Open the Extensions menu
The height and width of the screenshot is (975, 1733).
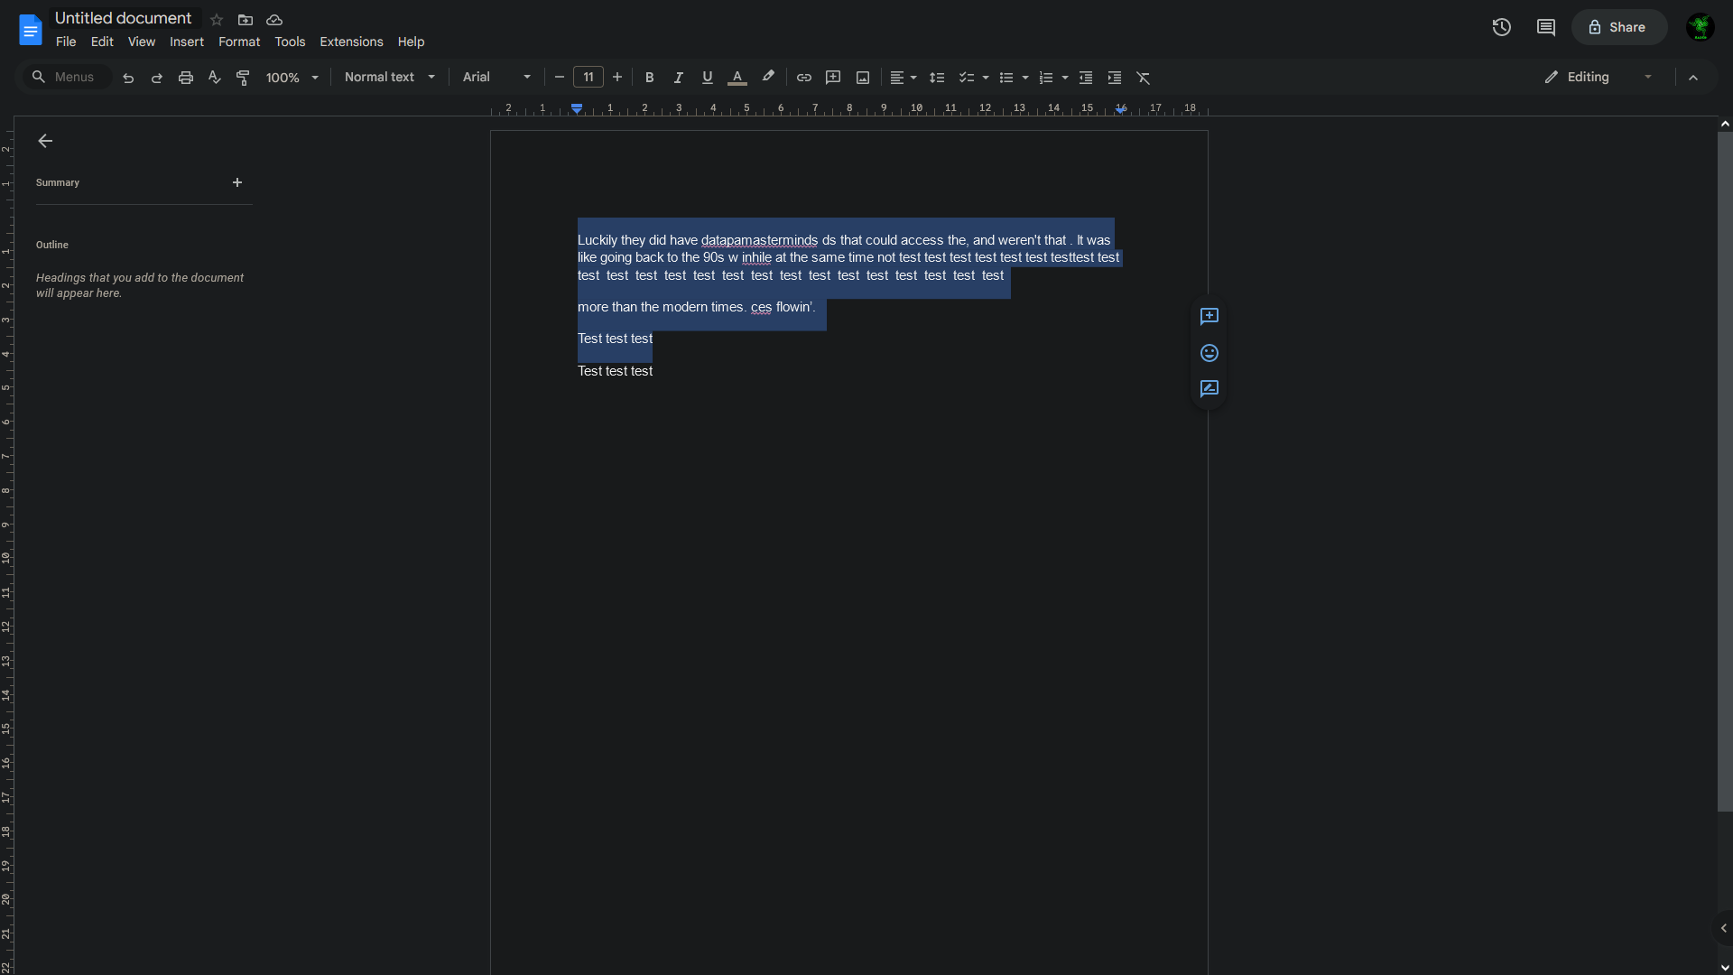click(x=351, y=42)
